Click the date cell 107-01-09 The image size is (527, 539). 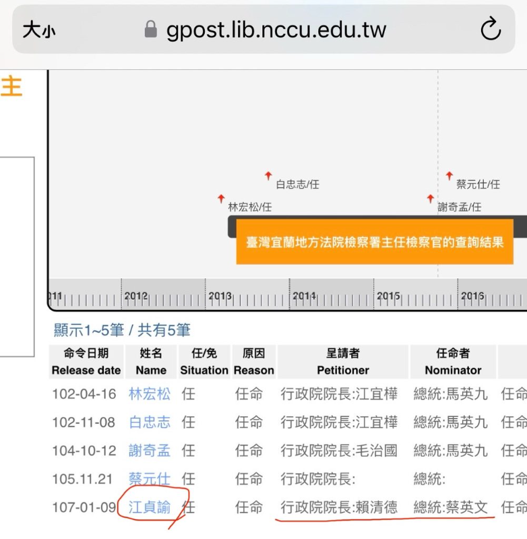84,507
